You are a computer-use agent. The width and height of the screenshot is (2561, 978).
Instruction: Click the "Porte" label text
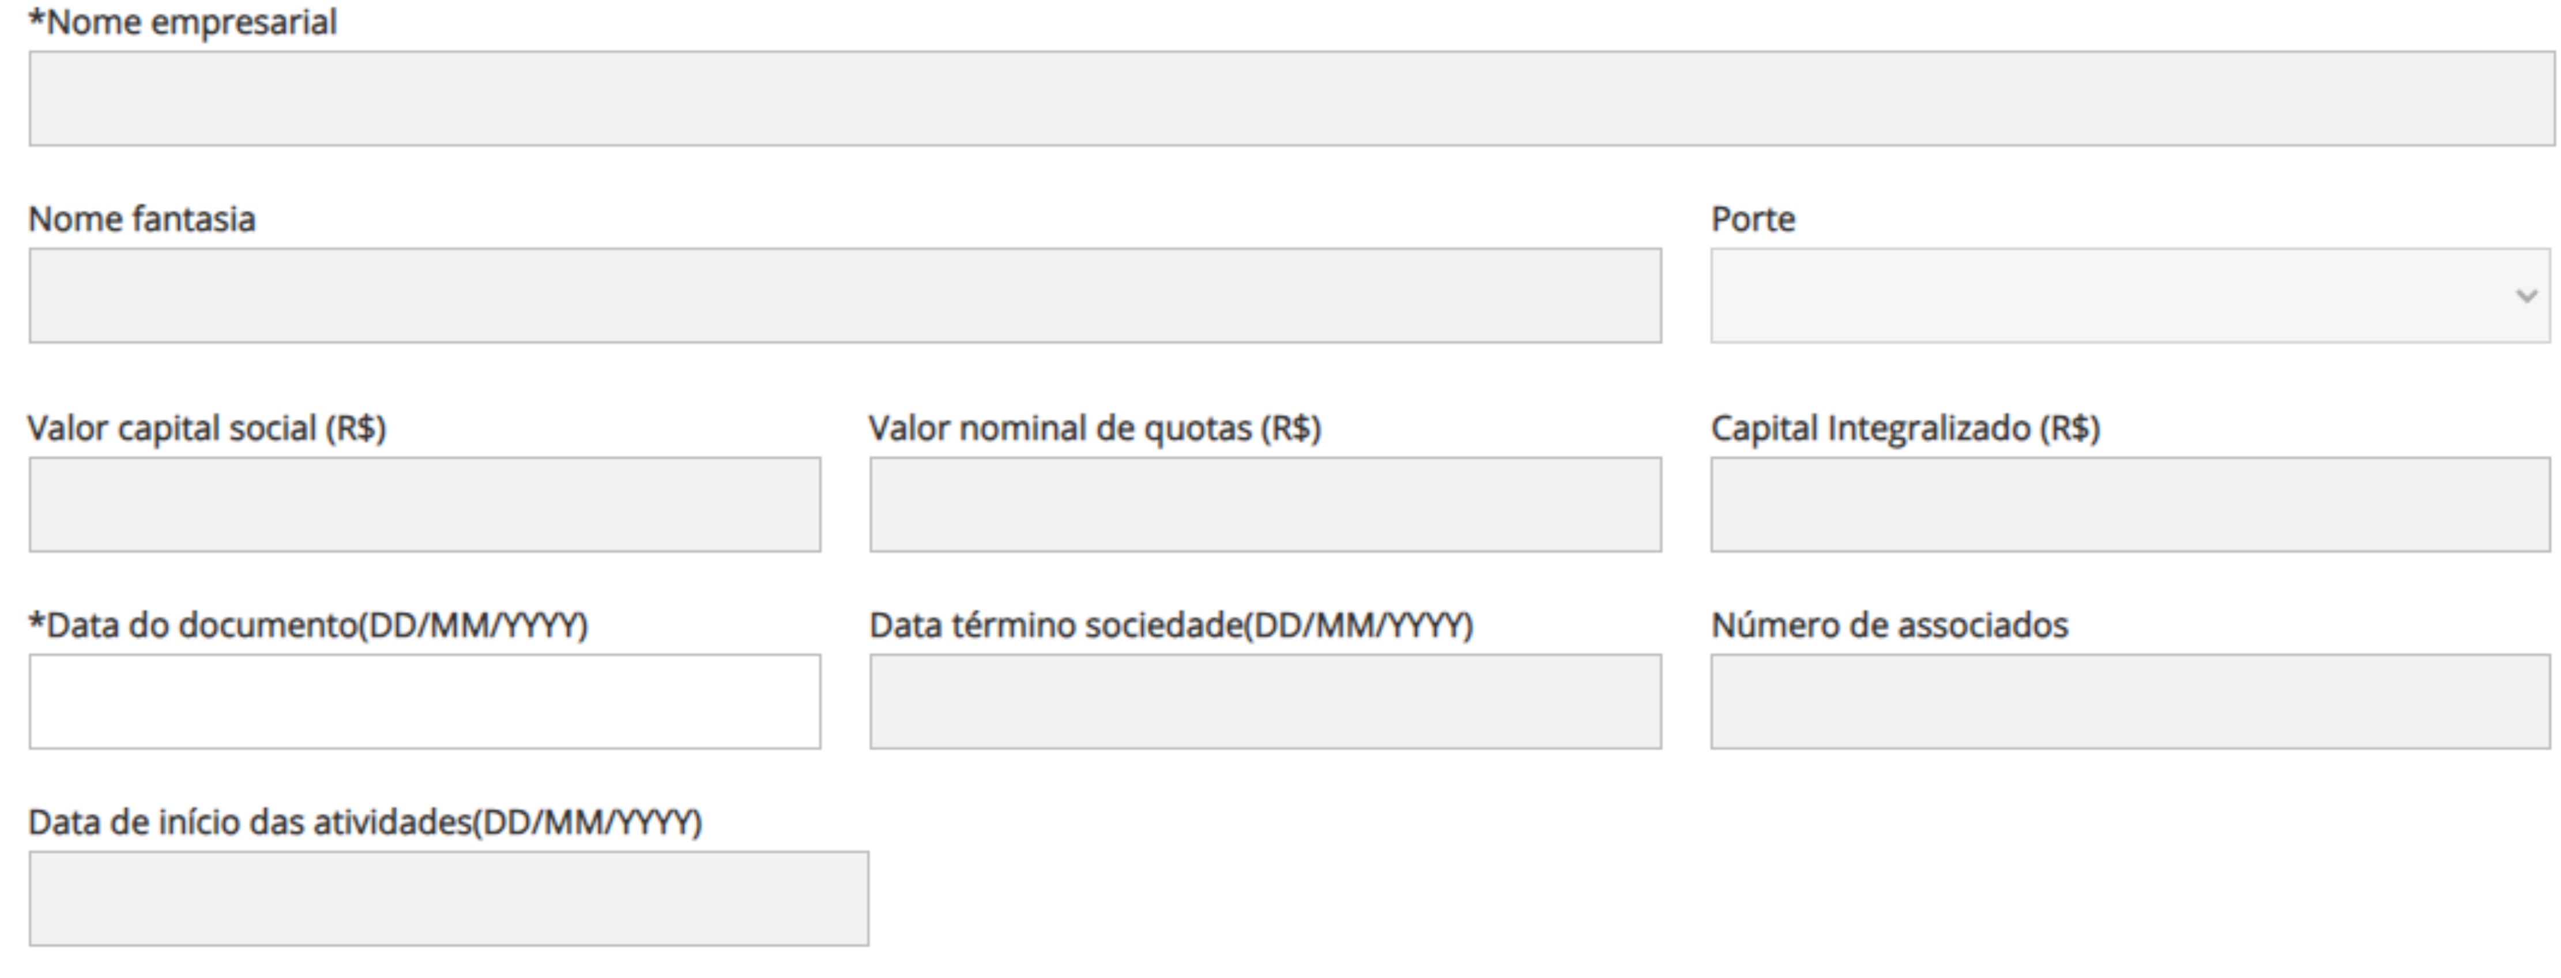[x=1753, y=219]
